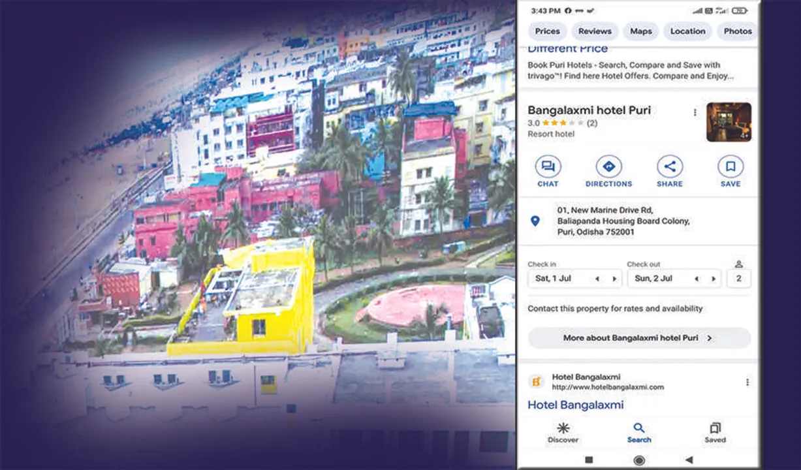
Task: Tap the Search magnifier icon
Action: 639,428
